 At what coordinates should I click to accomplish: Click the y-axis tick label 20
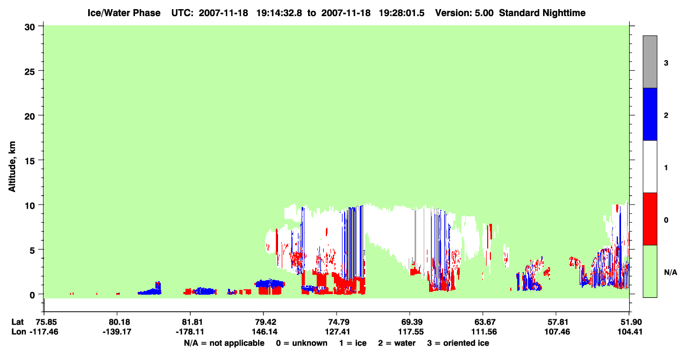tap(31, 115)
